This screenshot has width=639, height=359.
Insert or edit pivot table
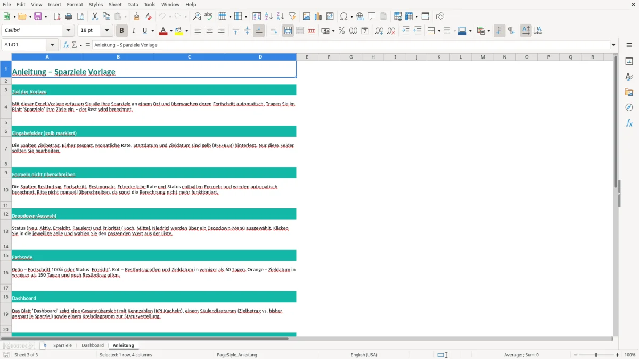tap(330, 16)
